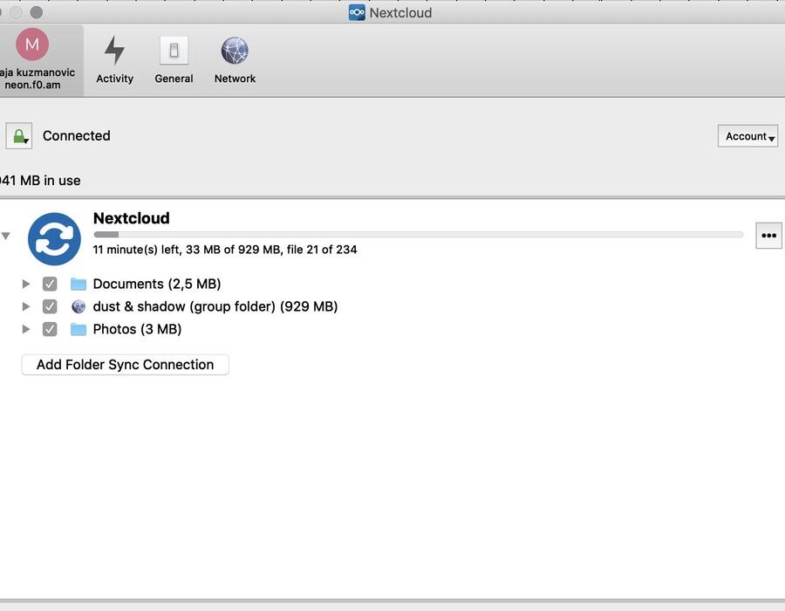The width and height of the screenshot is (785, 611).
Task: Expand the dust & shadow group folder
Action: [26, 306]
